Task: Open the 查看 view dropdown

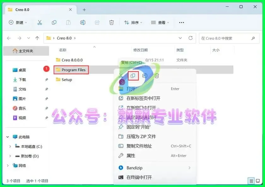Action: pyautogui.click(x=160, y=22)
